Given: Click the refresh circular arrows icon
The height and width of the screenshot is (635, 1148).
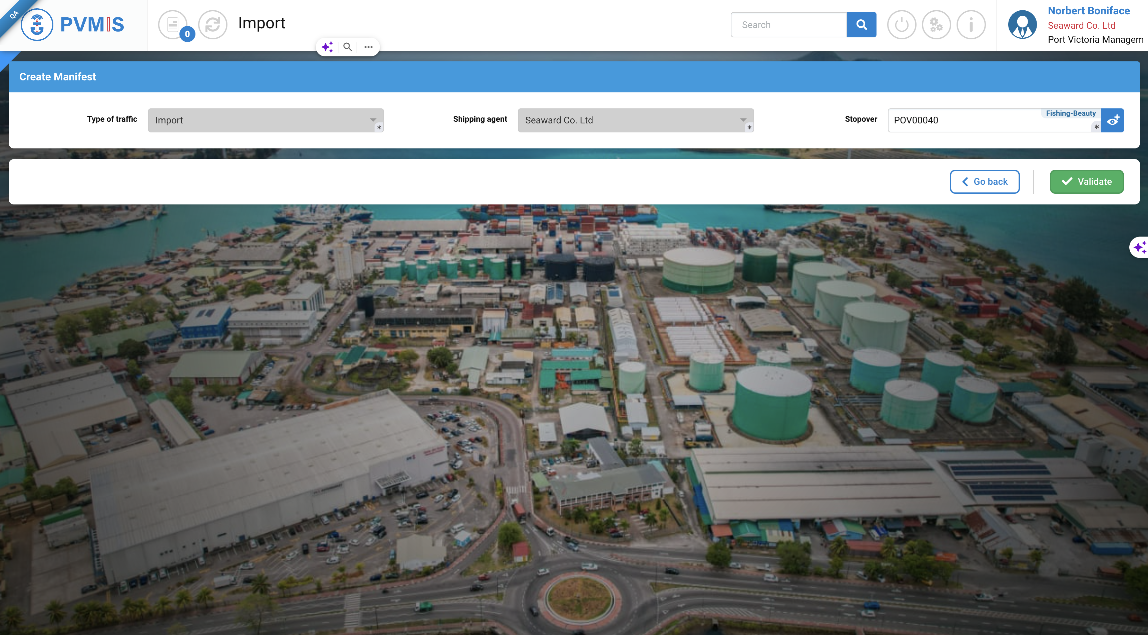Looking at the screenshot, I should coord(212,25).
